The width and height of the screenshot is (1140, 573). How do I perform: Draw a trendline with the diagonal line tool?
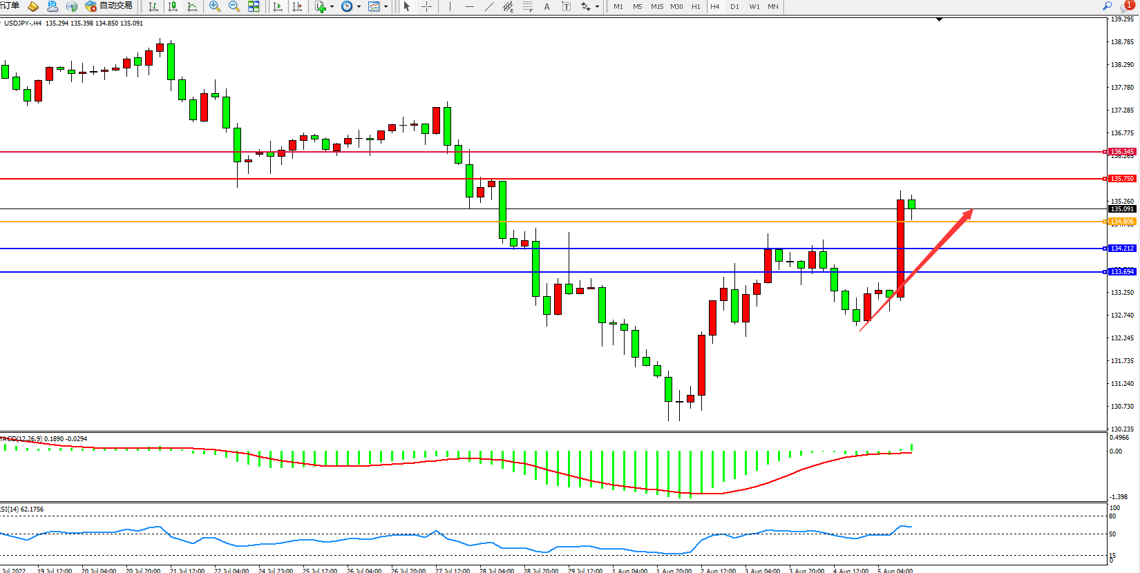[x=489, y=6]
